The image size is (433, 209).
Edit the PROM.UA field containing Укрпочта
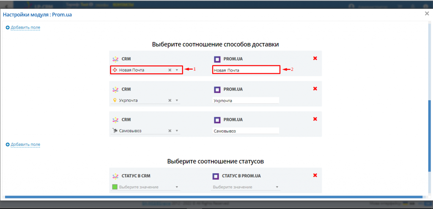(x=246, y=100)
